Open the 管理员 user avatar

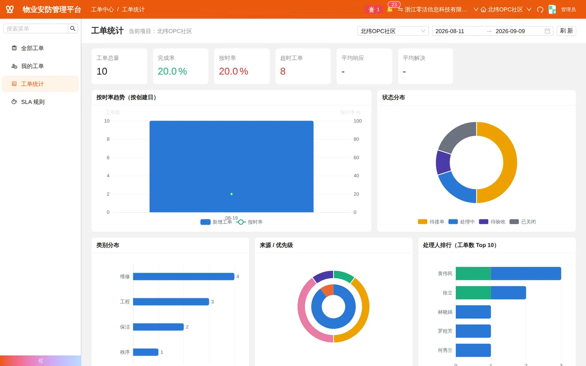(x=552, y=9)
